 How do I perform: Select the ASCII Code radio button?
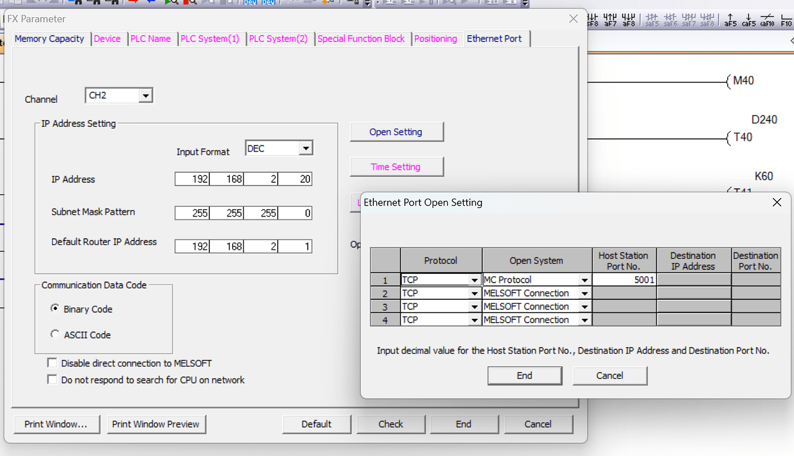click(x=55, y=334)
